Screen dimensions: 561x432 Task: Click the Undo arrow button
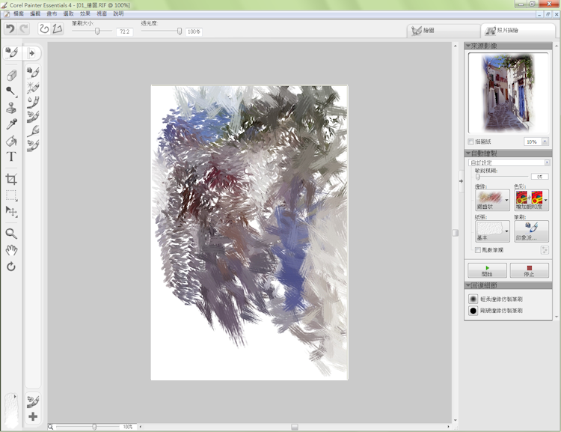coord(10,28)
